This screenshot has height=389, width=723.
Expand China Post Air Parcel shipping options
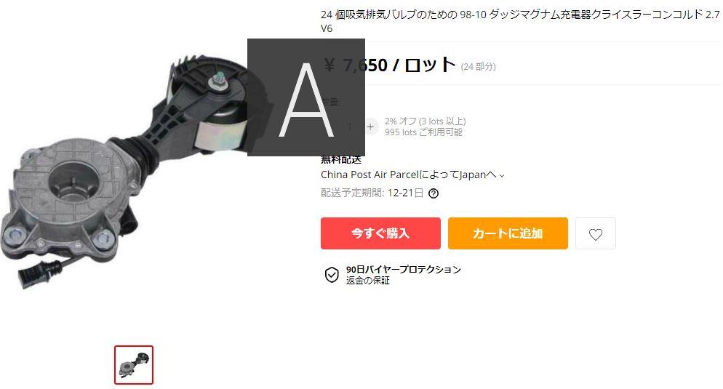[x=412, y=175]
